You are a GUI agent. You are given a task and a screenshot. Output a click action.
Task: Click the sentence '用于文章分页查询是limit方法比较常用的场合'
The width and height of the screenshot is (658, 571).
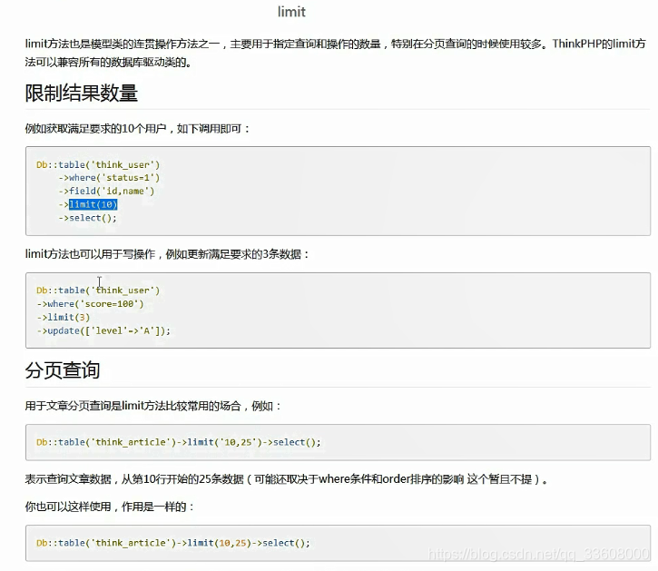133,406
